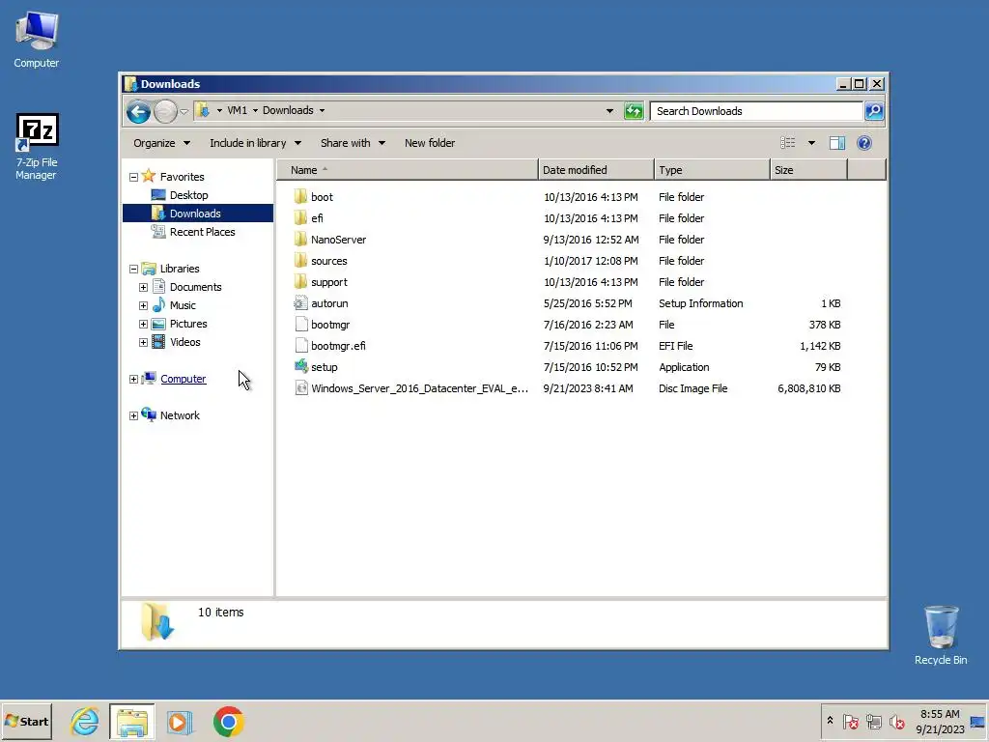This screenshot has width=989, height=742.
Task: Select the boot folder icon
Action: (x=301, y=197)
